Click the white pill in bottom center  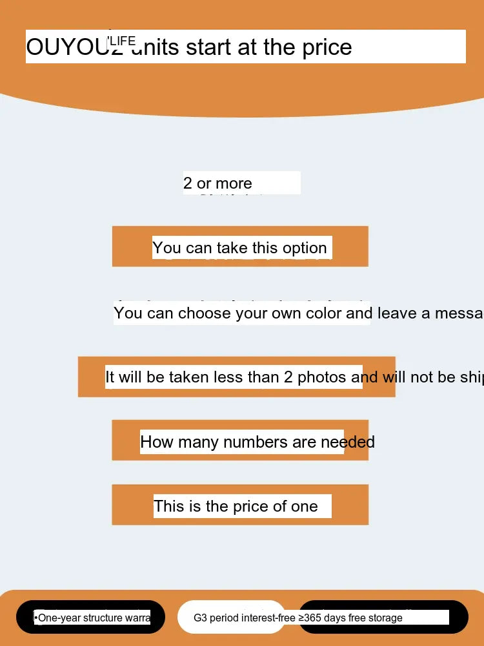(231, 617)
